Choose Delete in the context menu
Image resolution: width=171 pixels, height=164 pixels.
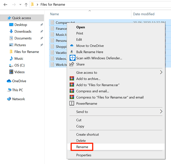pyautogui.click(x=81, y=141)
